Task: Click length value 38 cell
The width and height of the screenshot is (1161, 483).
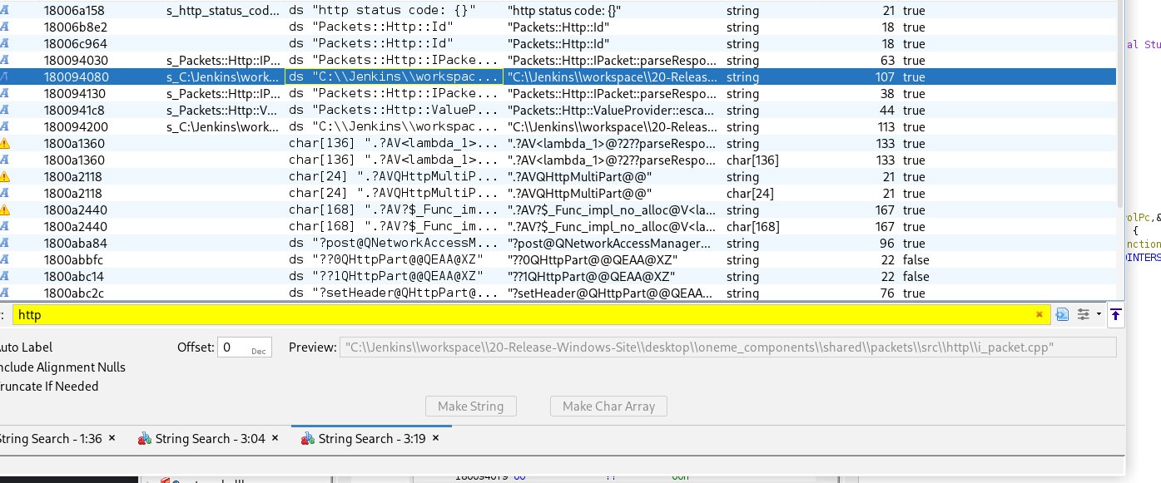Action: point(888,94)
